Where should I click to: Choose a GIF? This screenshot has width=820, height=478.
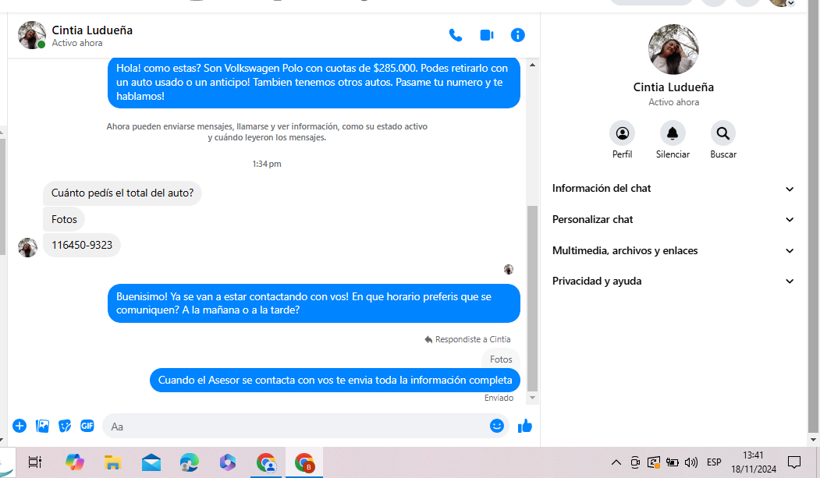[87, 426]
